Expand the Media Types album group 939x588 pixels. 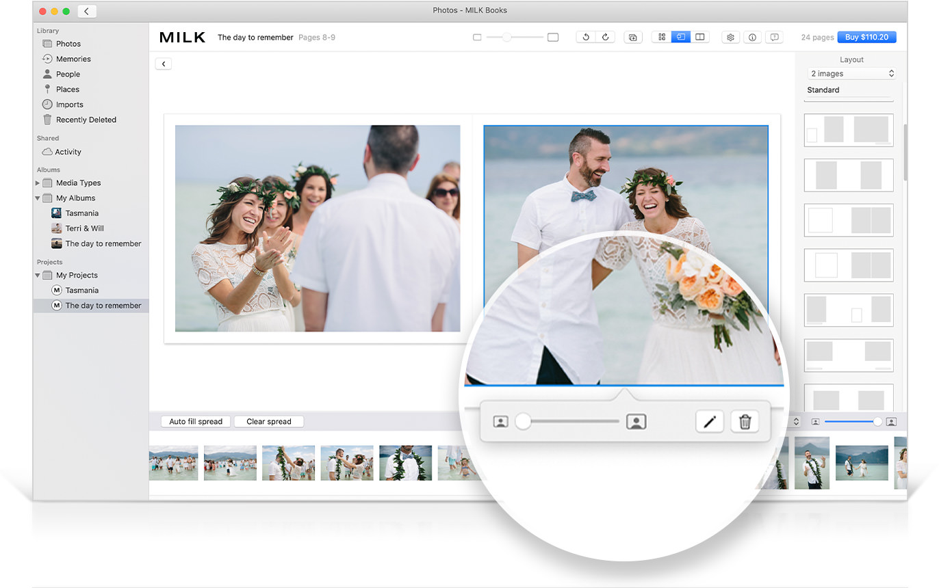pos(37,183)
